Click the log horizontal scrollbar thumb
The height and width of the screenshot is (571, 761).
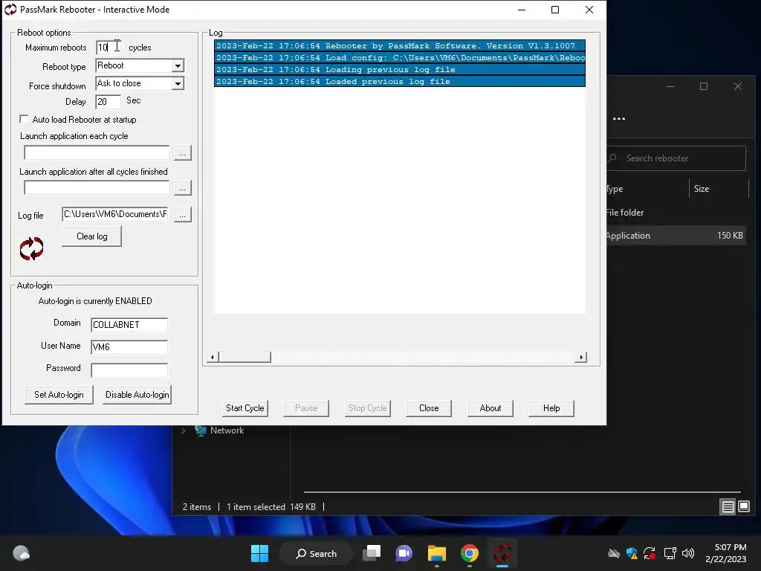click(245, 358)
